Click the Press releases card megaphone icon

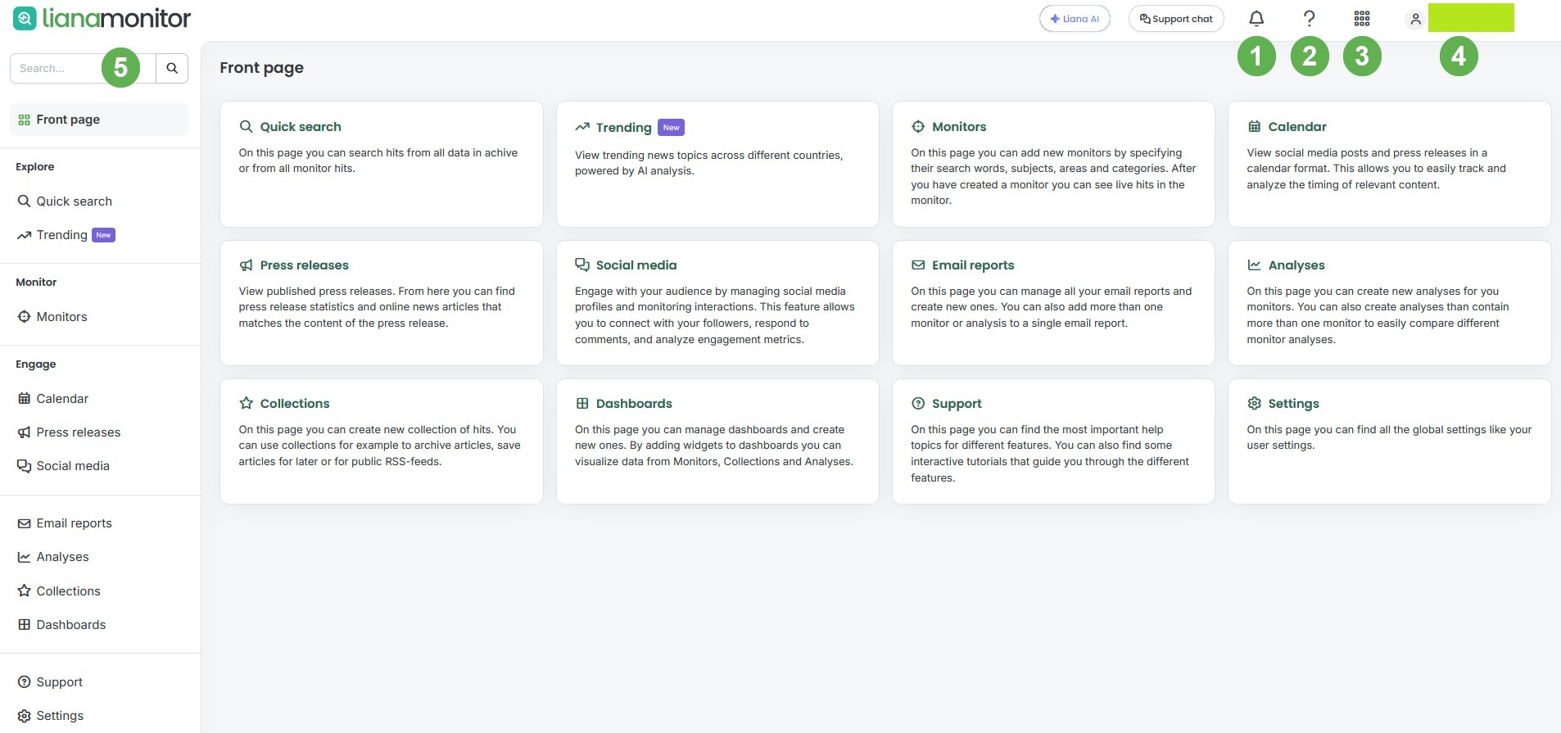tap(246, 265)
